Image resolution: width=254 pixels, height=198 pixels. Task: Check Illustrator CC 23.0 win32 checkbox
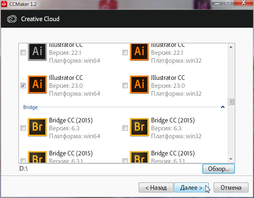[x=125, y=85]
